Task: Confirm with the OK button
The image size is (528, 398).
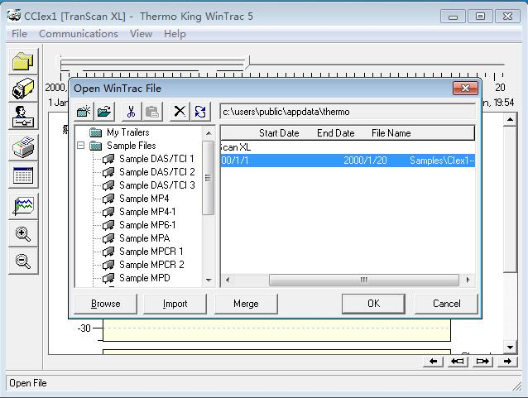Action: pyautogui.click(x=373, y=304)
